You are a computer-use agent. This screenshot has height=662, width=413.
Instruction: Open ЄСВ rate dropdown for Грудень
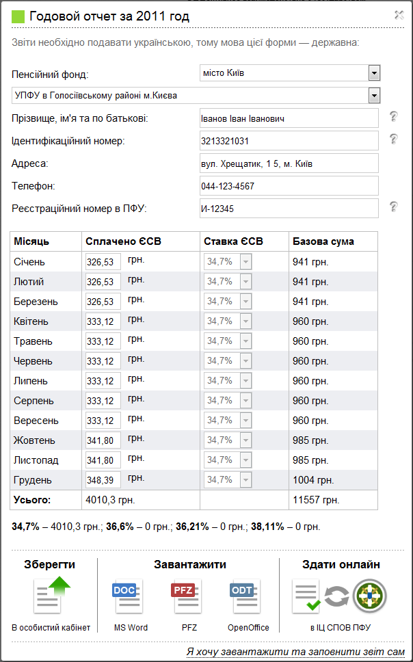245,479
